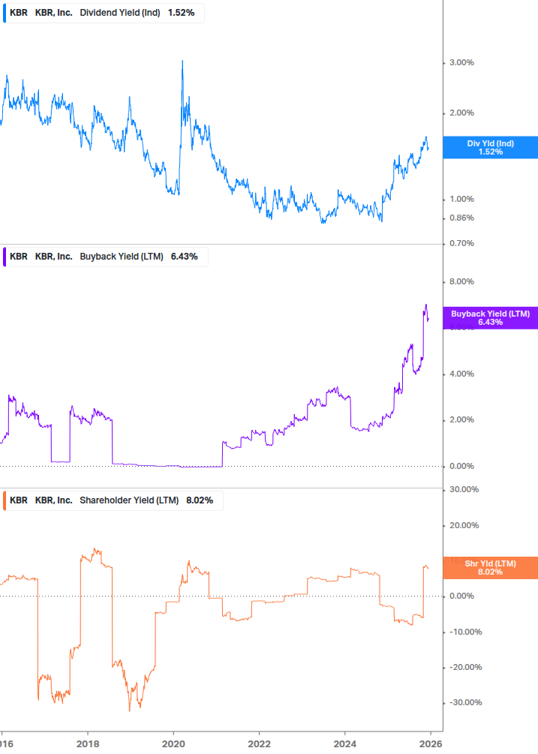Click the 0.70% axis label

(x=461, y=243)
